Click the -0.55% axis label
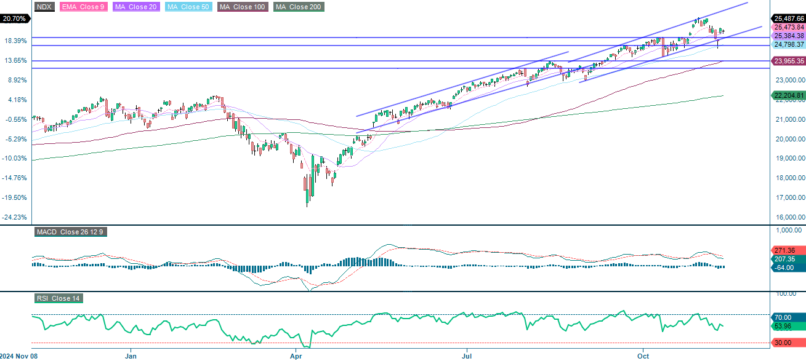The width and height of the screenshot is (806, 361). click(x=15, y=119)
